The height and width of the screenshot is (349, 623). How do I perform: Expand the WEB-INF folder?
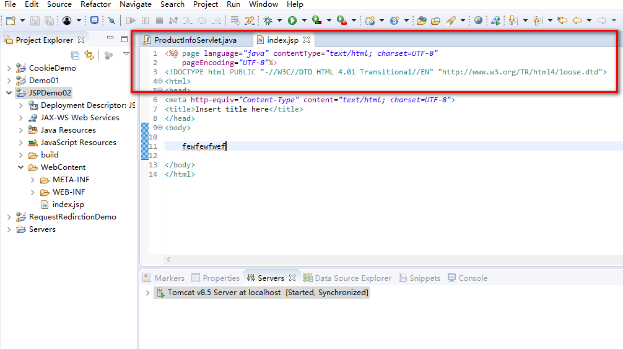coord(33,192)
